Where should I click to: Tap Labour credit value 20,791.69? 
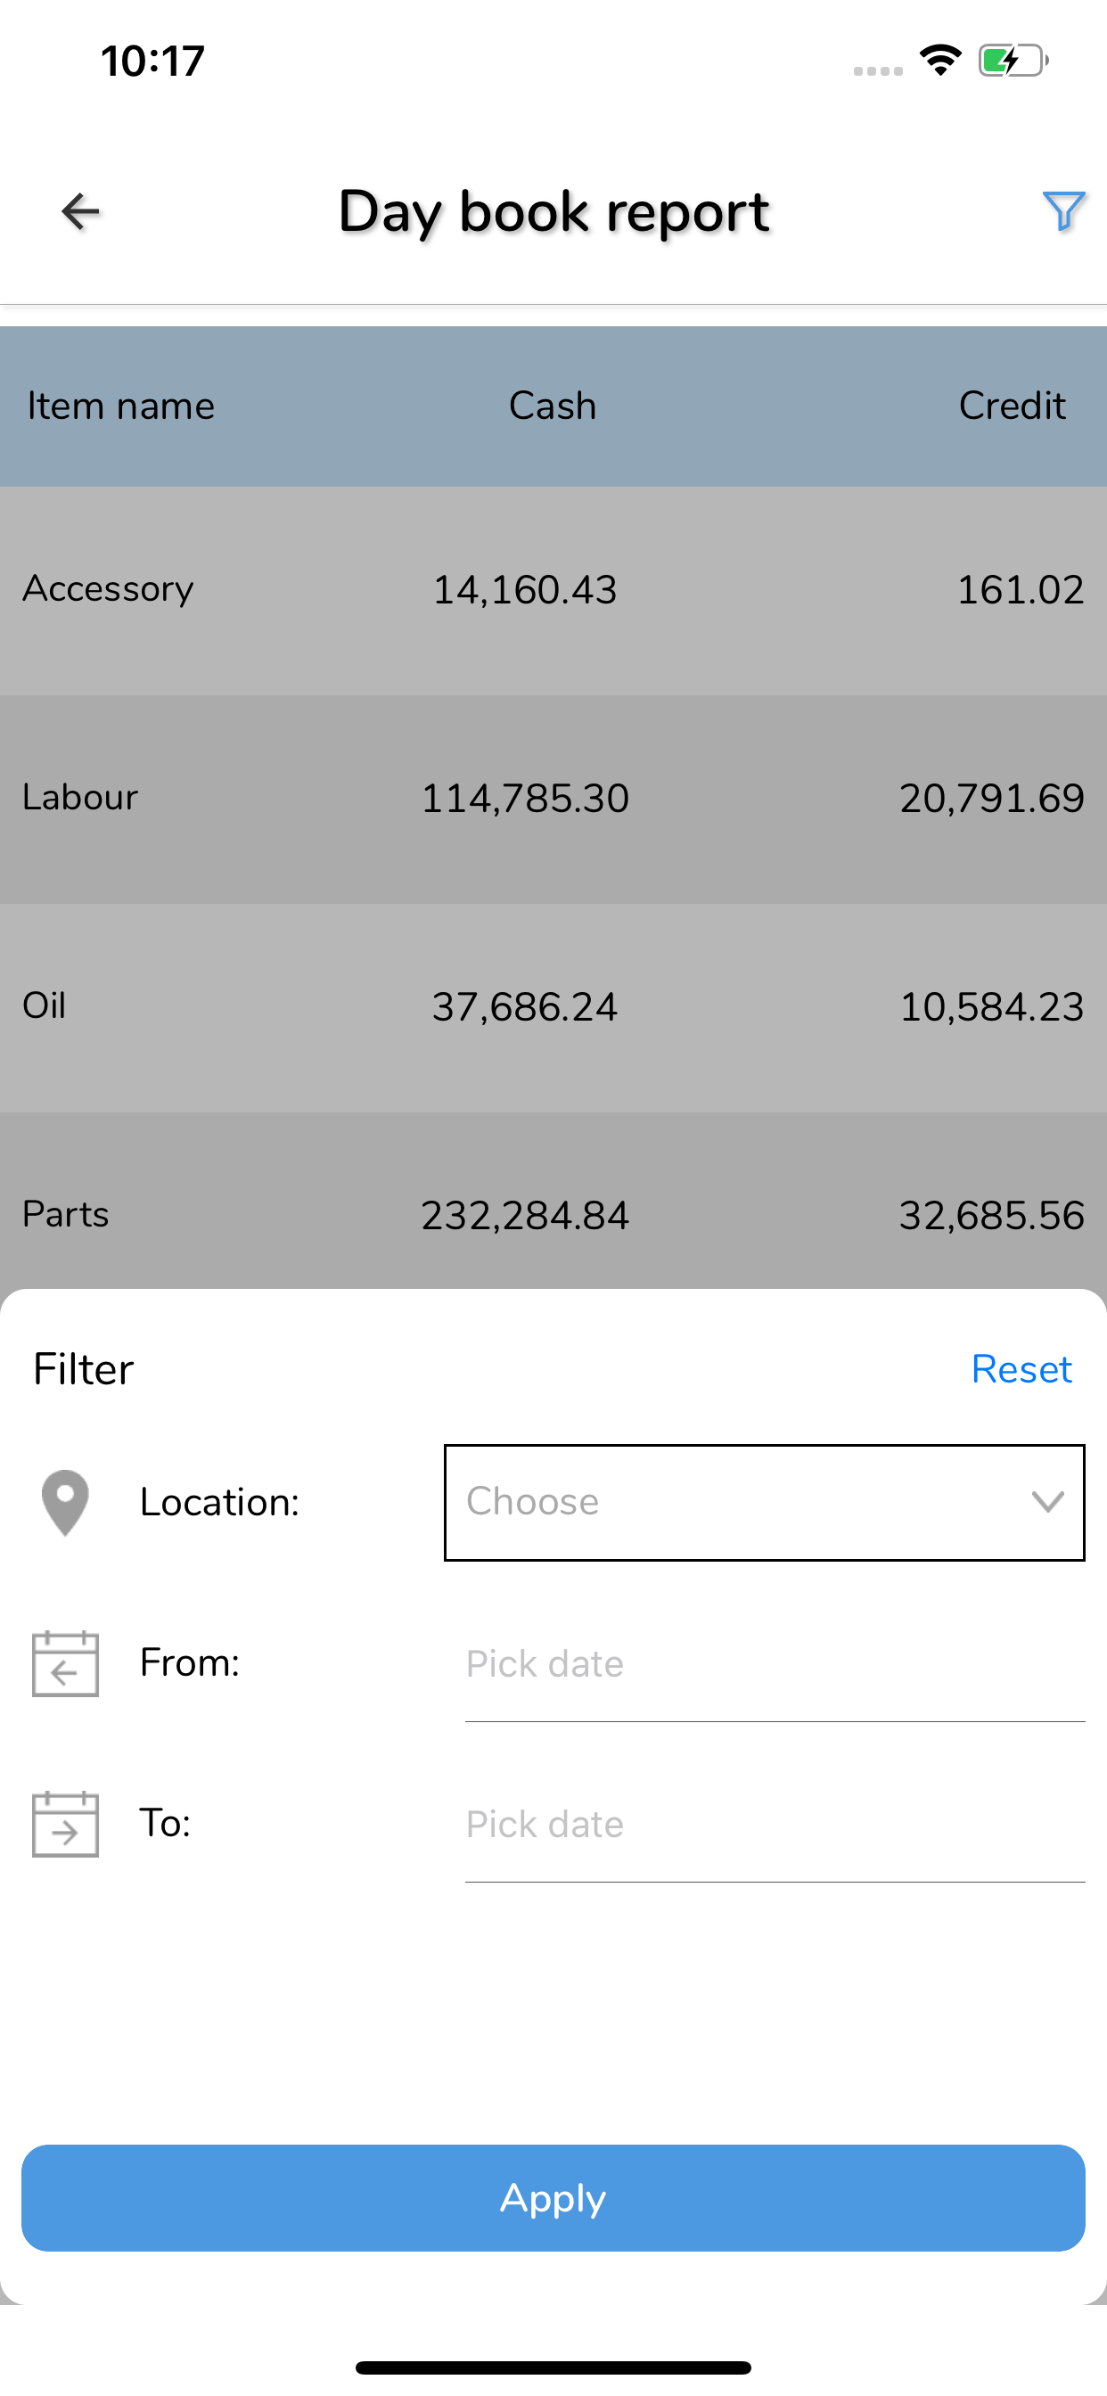point(992,798)
